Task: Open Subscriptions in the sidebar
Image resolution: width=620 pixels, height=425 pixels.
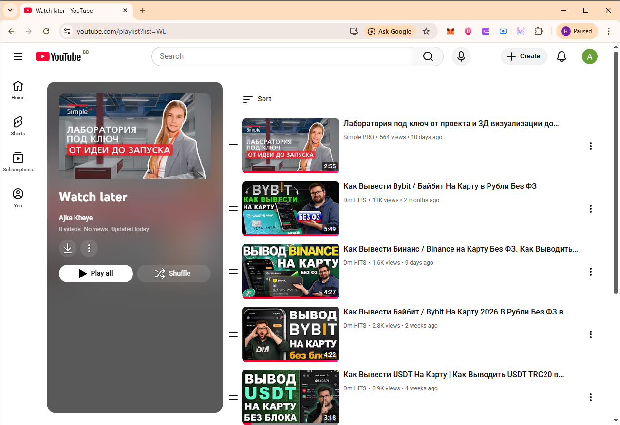Action: click(x=18, y=162)
